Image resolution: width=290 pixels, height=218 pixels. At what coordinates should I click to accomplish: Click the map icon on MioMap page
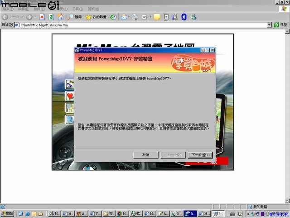69,108
